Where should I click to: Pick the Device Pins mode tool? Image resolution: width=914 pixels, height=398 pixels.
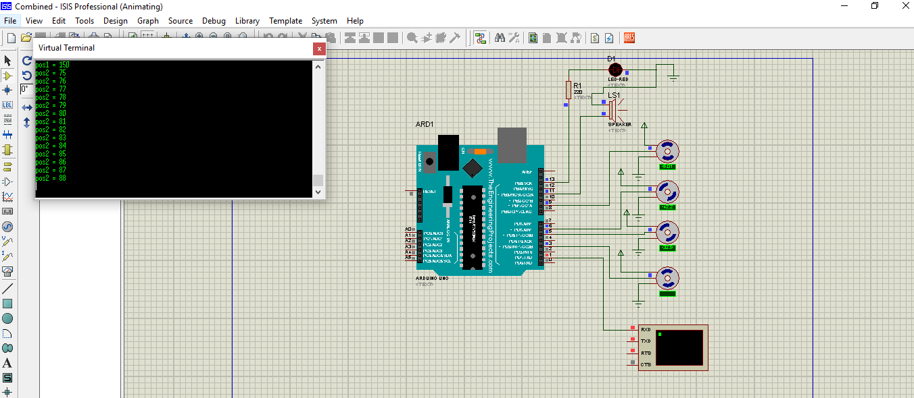tap(7, 181)
